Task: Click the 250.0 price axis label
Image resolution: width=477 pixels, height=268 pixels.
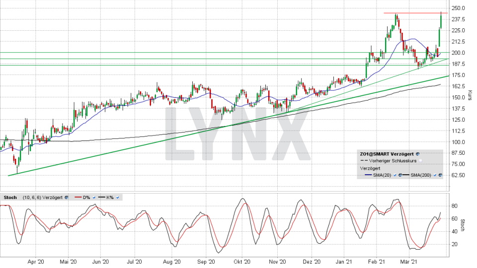Action: click(458, 8)
